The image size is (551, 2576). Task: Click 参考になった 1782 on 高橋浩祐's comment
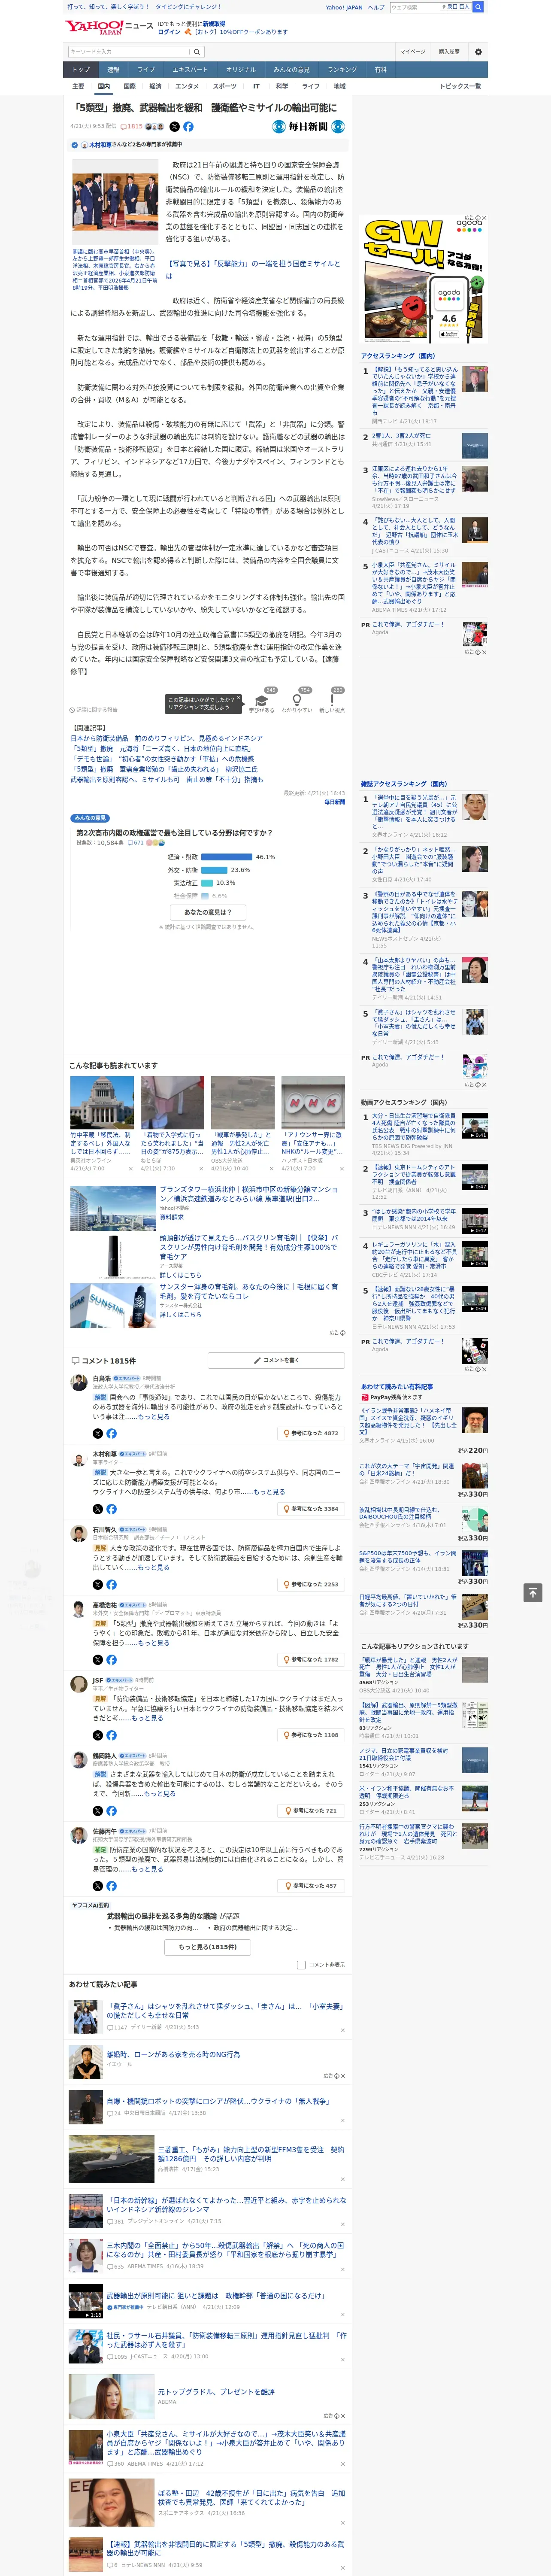click(x=312, y=1660)
